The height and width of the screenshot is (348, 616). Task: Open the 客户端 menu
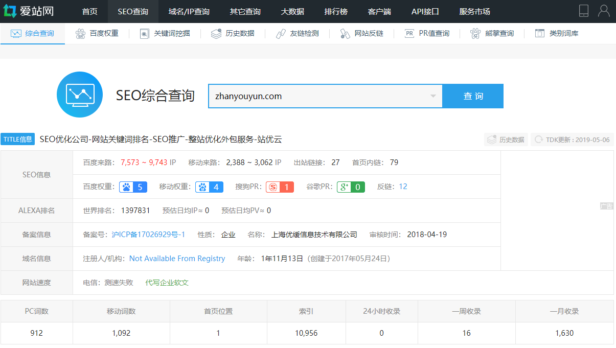pos(379,11)
